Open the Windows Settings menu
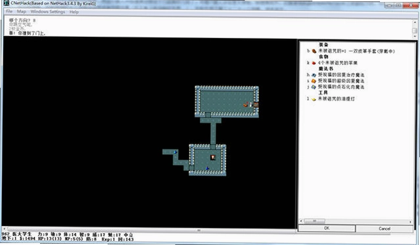This screenshot has height=245, width=420. (48, 12)
